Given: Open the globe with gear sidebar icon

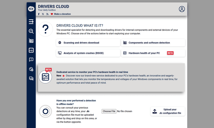Looking at the screenshot, I should coord(31,69).
